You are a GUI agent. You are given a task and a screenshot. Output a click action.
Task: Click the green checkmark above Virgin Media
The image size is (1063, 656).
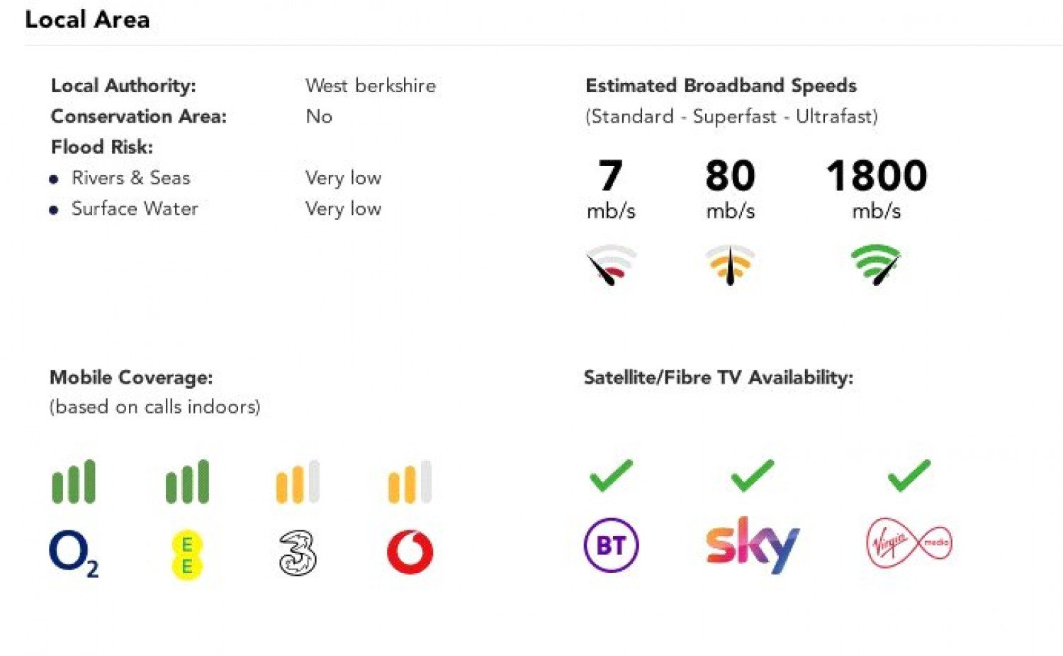(x=909, y=475)
